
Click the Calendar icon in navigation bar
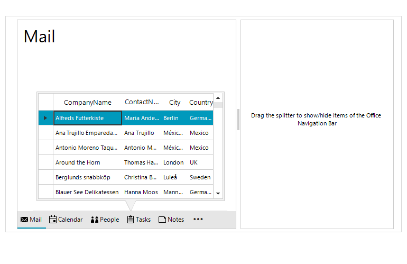coord(53,220)
